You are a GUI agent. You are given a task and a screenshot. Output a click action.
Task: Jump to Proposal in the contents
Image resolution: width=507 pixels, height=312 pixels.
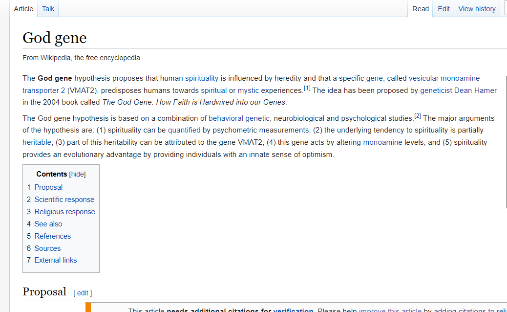(x=48, y=187)
